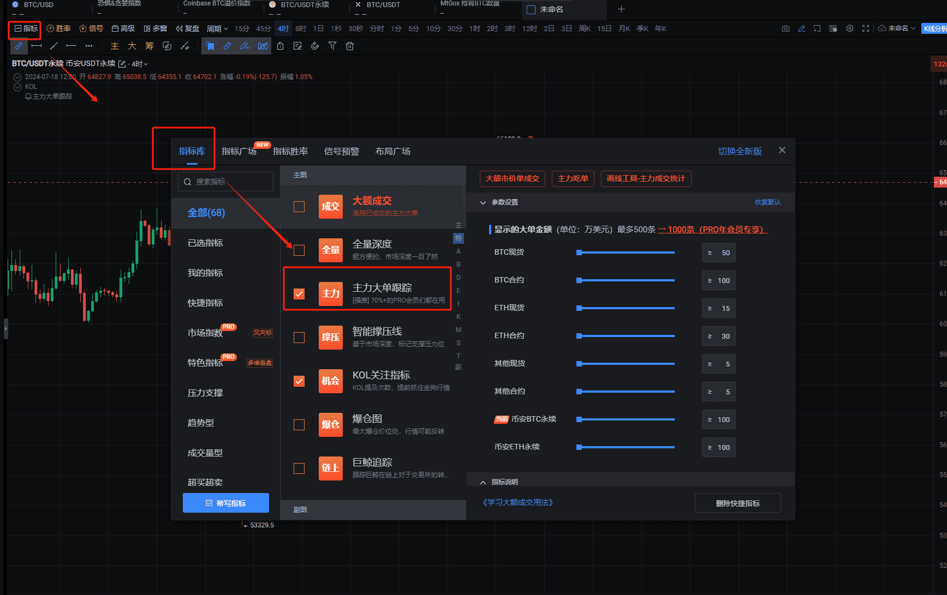947x595 pixels.
Task: Enable the 巨鲸追踪 checkbox
Action: coord(299,468)
